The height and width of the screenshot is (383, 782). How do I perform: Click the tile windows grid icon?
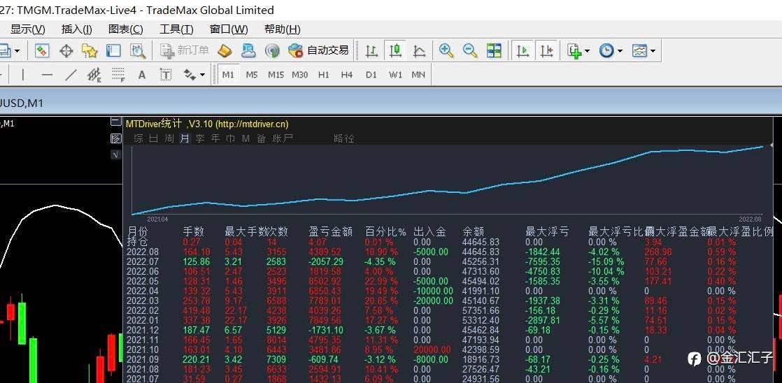click(x=495, y=50)
